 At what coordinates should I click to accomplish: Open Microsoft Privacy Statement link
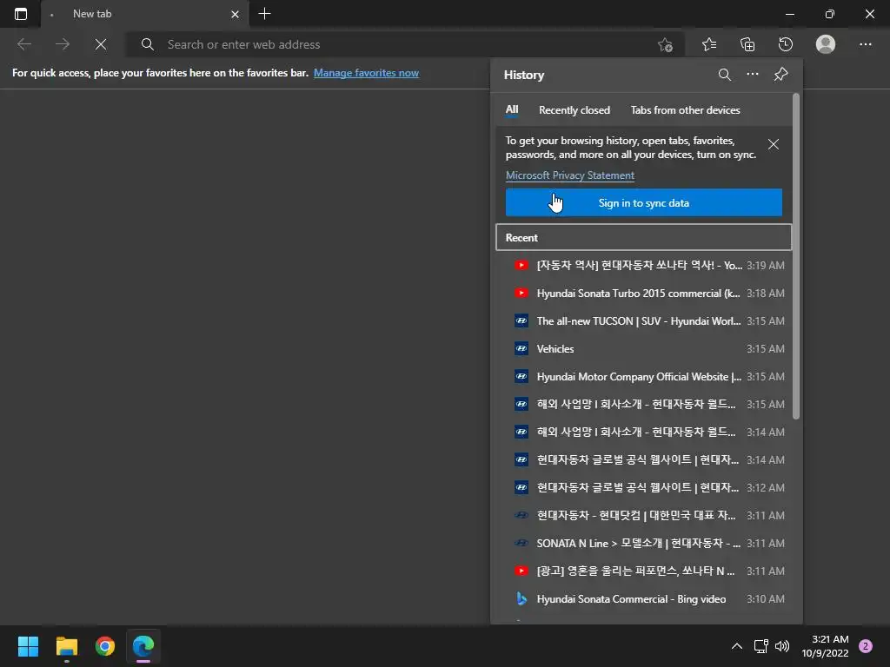(x=570, y=175)
